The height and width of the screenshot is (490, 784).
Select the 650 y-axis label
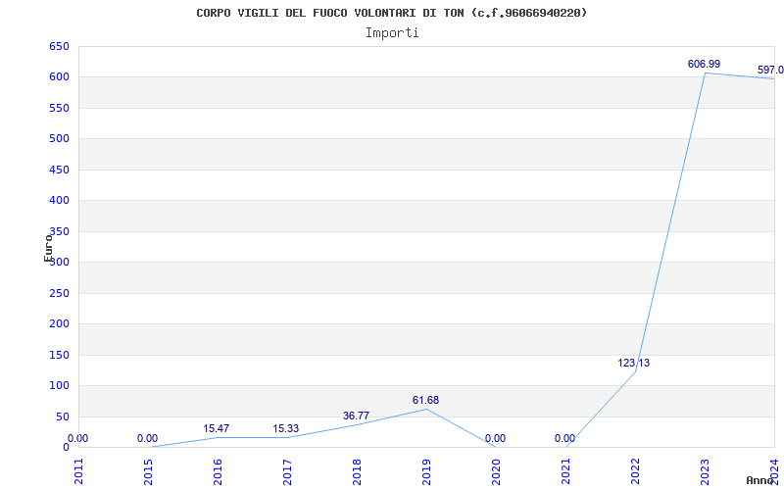coord(59,46)
